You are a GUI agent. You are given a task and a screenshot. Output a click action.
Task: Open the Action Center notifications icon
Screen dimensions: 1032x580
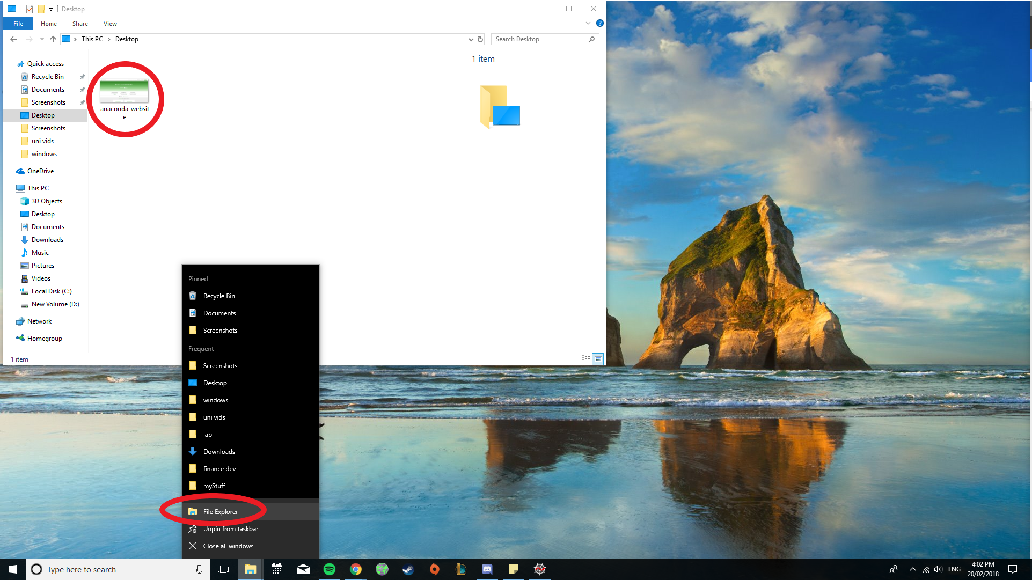[x=1013, y=569]
